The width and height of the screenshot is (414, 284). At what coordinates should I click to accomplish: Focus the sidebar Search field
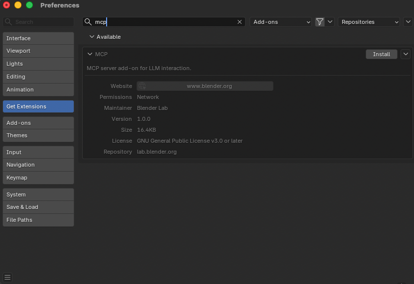pos(38,22)
